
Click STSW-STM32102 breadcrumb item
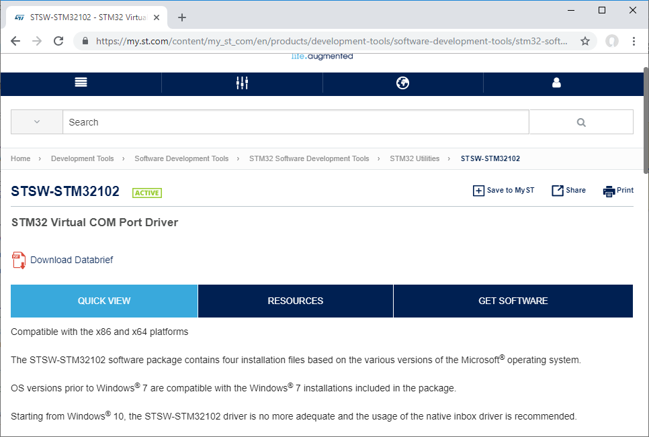pos(490,158)
